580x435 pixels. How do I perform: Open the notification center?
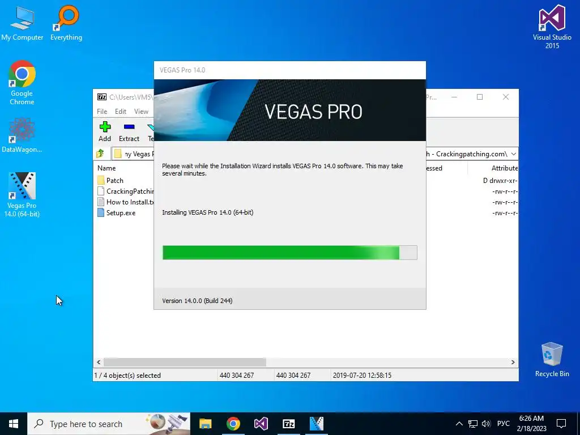[561, 424]
